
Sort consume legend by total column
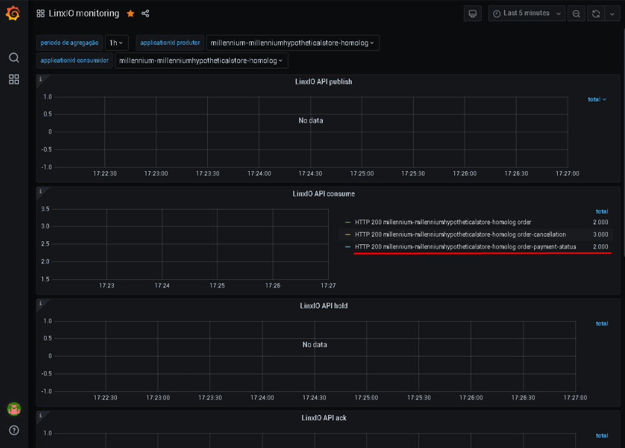click(x=602, y=211)
